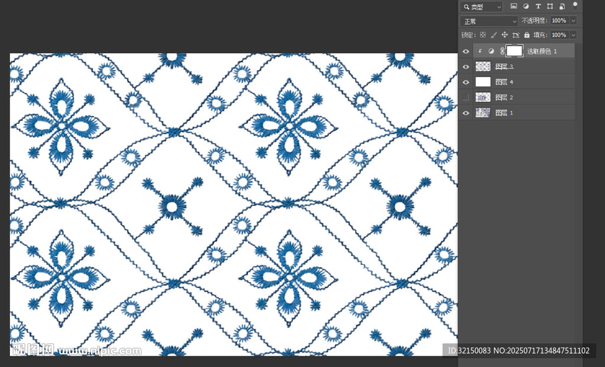Click the 填充 100% fill field
Image resolution: width=605 pixels, height=367 pixels.
pos(559,35)
